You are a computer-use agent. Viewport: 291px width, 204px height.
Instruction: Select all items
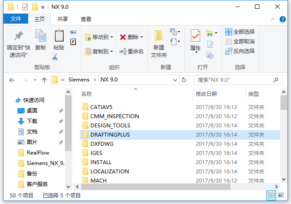[x=240, y=32]
